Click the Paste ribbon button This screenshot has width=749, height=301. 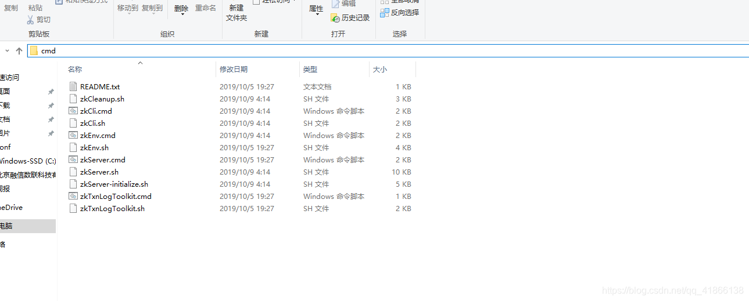[x=35, y=8]
